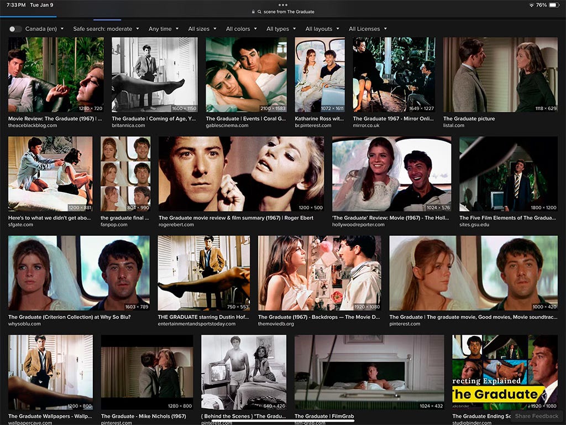The image size is (566, 425).
Task: Tap the battery status icon
Action: pos(554,5)
